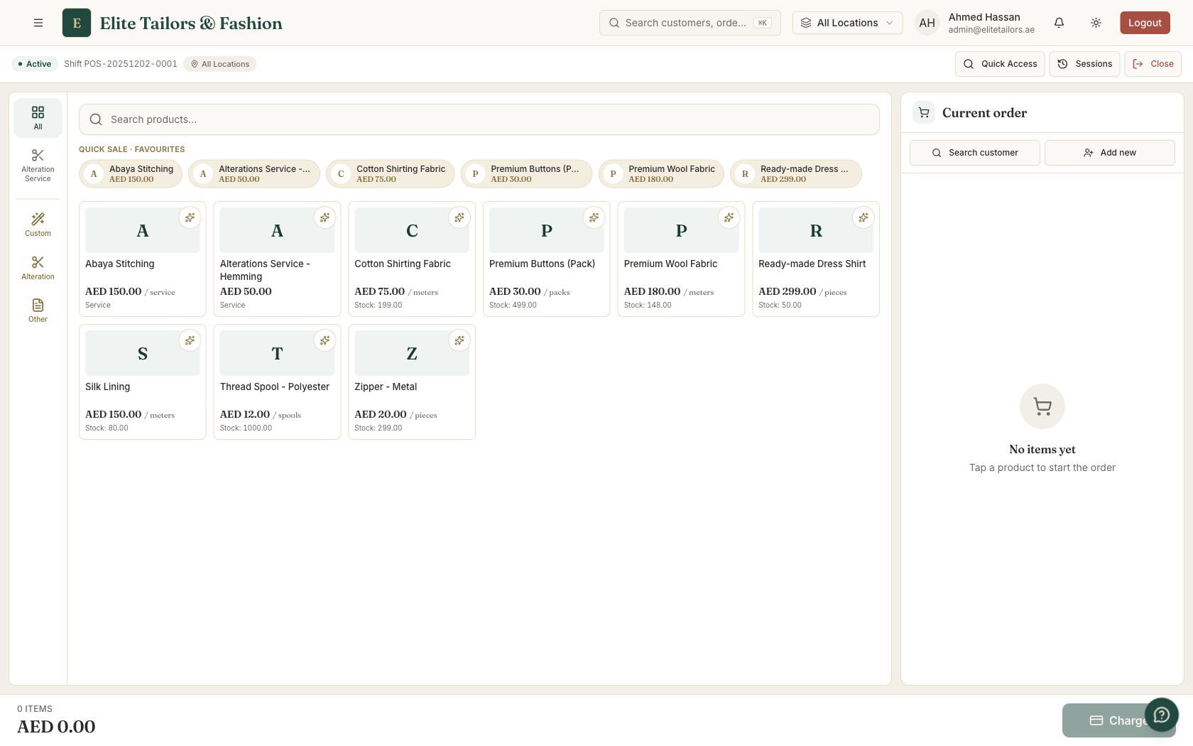The height and width of the screenshot is (746, 1193).
Task: Click the AH user avatar
Action: tap(927, 23)
